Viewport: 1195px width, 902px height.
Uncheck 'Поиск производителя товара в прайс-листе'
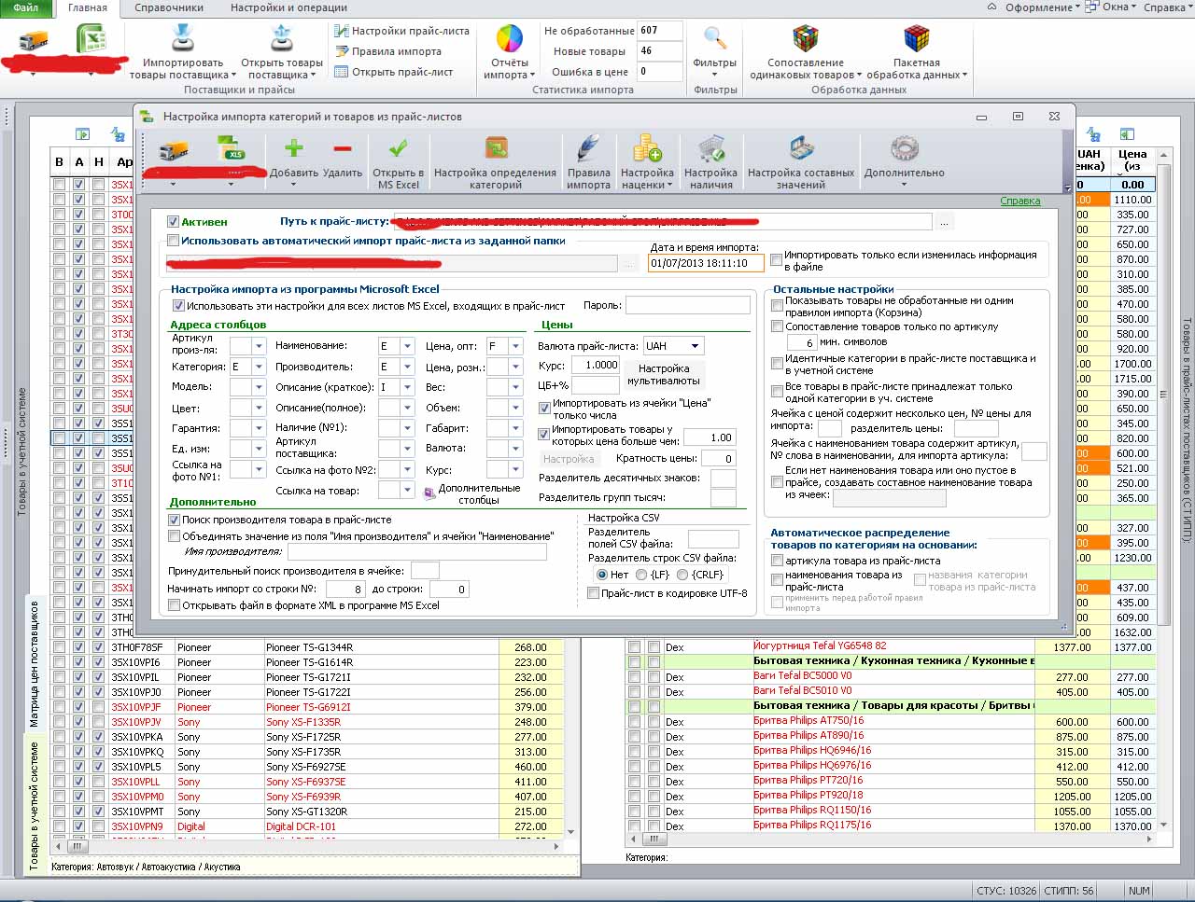coord(174,520)
